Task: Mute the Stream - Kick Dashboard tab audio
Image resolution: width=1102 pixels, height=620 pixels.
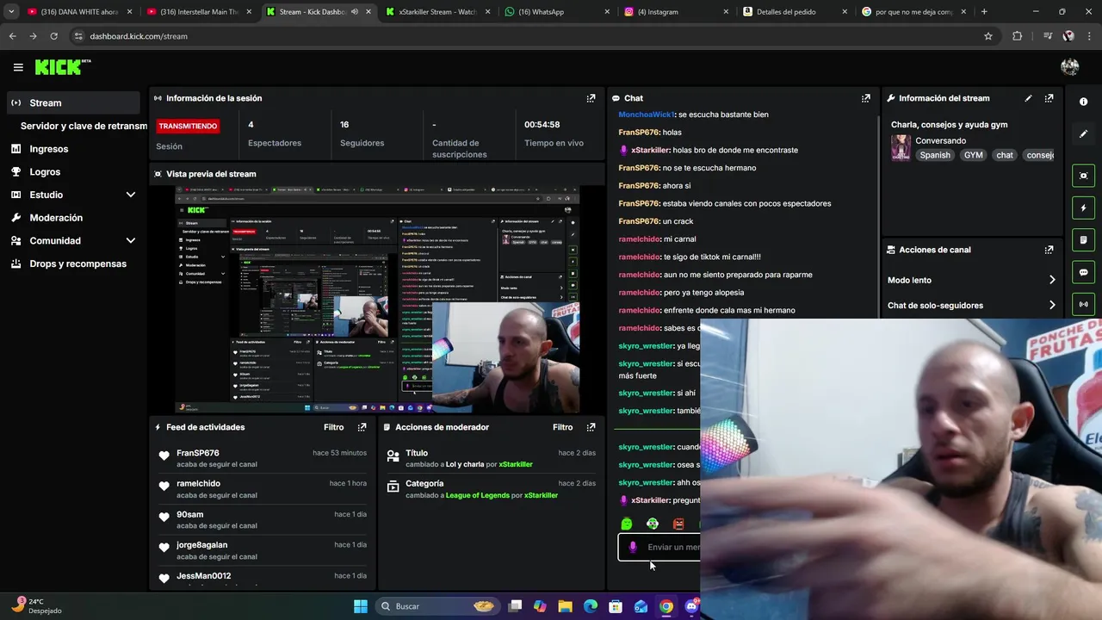Action: [x=354, y=12]
